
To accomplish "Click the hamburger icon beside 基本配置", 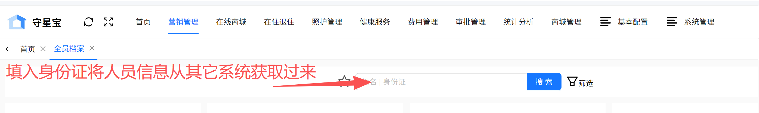I will click(606, 22).
